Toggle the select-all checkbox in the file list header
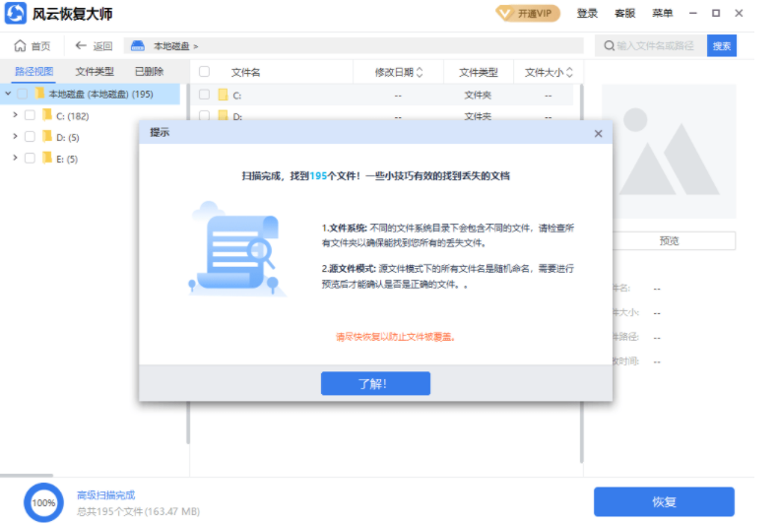Viewport: 780px width, 524px height. click(204, 72)
